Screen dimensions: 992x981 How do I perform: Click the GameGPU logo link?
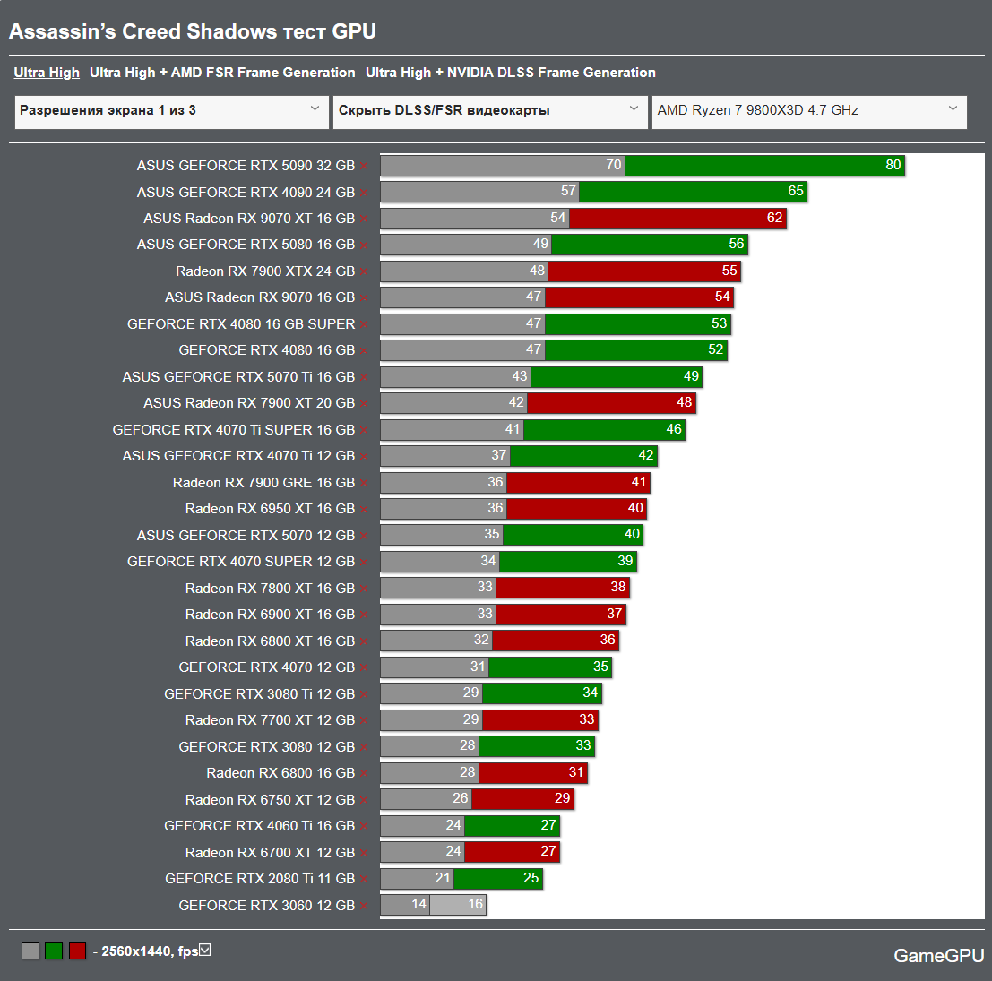click(x=939, y=955)
